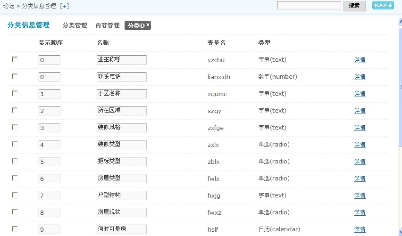The width and height of the screenshot is (402, 236).
Task: Click the 显示顺序 column header
Action: pyautogui.click(x=51, y=43)
